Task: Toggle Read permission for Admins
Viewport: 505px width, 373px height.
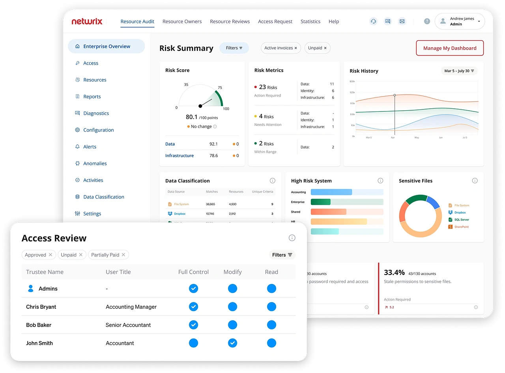Action: [x=271, y=289]
